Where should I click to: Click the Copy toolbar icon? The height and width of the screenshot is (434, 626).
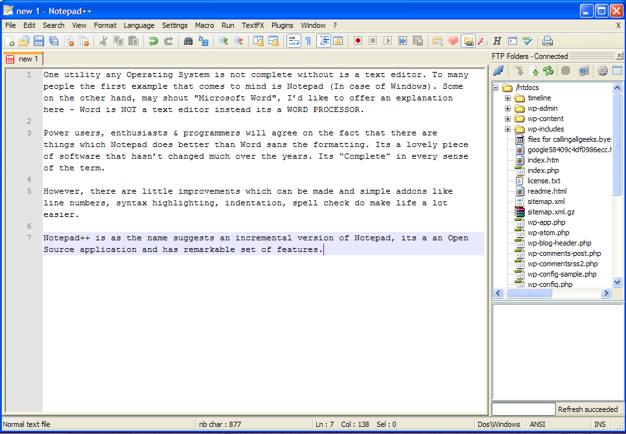click(x=119, y=41)
